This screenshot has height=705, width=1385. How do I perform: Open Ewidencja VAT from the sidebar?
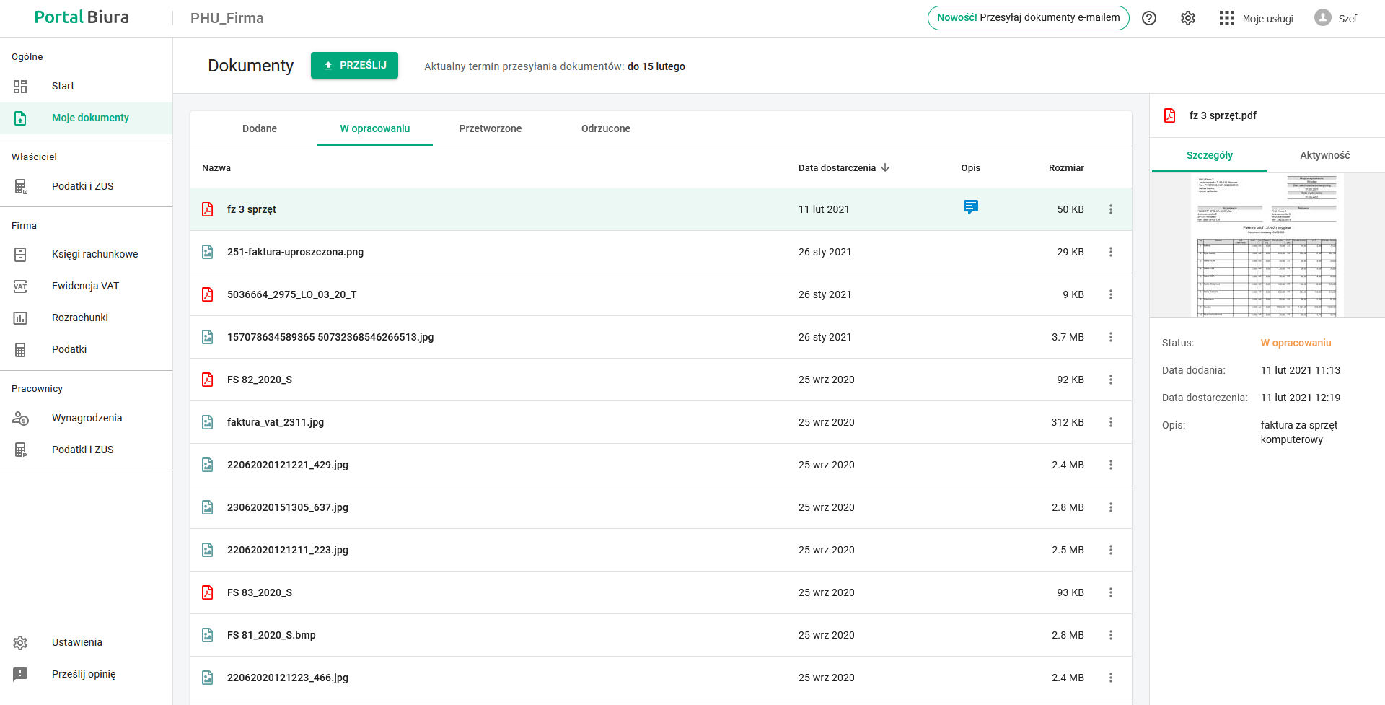click(85, 286)
